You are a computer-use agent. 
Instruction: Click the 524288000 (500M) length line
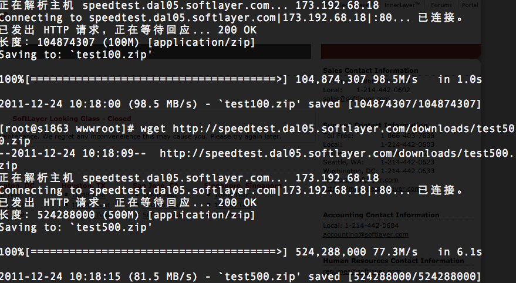click(127, 215)
